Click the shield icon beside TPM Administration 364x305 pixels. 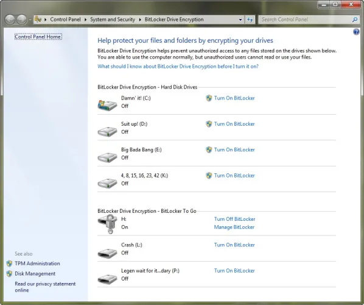tap(9, 264)
